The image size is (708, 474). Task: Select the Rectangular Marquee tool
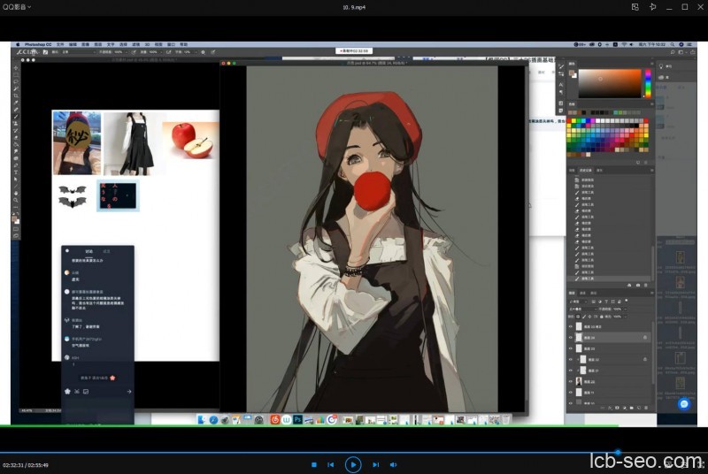[16, 75]
